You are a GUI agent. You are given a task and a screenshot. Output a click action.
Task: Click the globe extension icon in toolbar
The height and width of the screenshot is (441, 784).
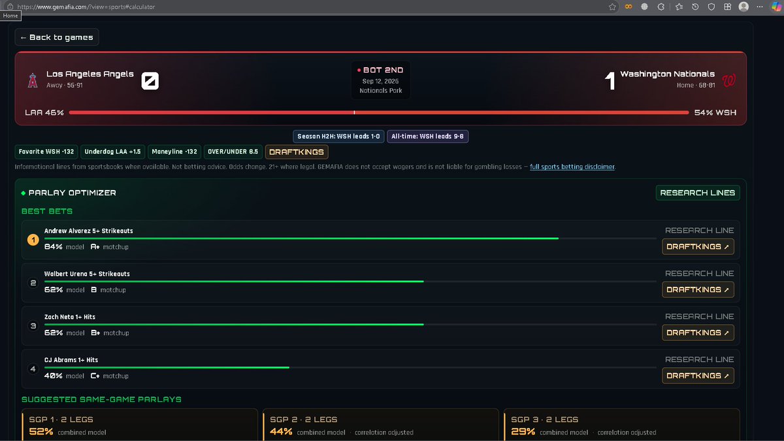click(644, 7)
